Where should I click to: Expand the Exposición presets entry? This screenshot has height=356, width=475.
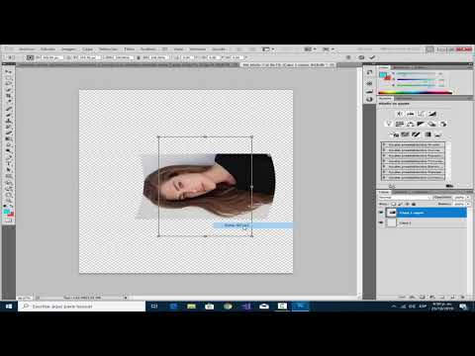[x=384, y=155]
